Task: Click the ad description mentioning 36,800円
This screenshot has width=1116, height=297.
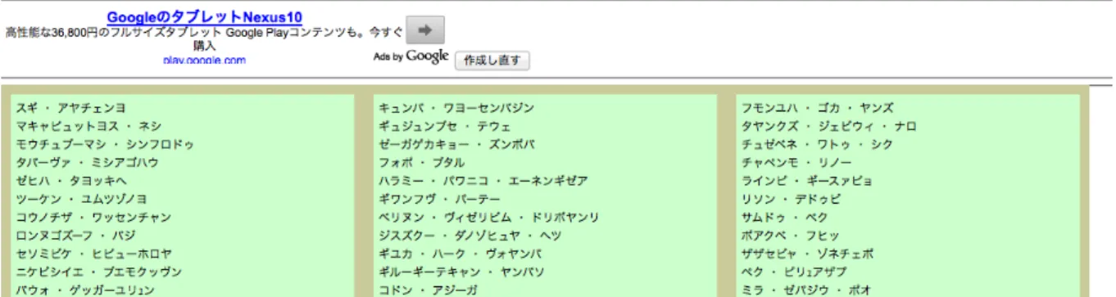Action: click(x=204, y=38)
